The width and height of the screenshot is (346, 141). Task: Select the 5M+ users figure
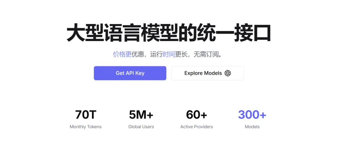coord(141,114)
